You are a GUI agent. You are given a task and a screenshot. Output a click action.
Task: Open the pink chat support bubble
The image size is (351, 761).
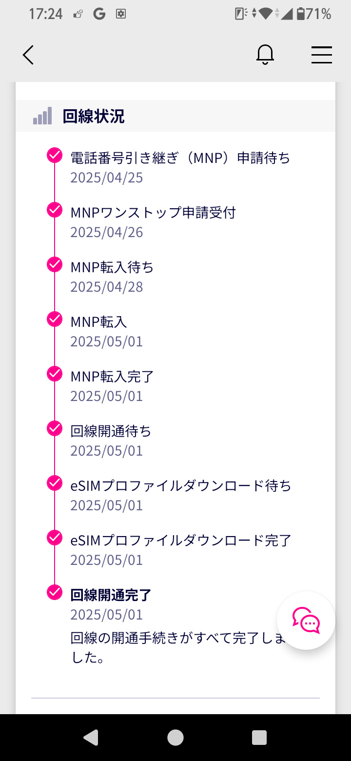pos(306,620)
